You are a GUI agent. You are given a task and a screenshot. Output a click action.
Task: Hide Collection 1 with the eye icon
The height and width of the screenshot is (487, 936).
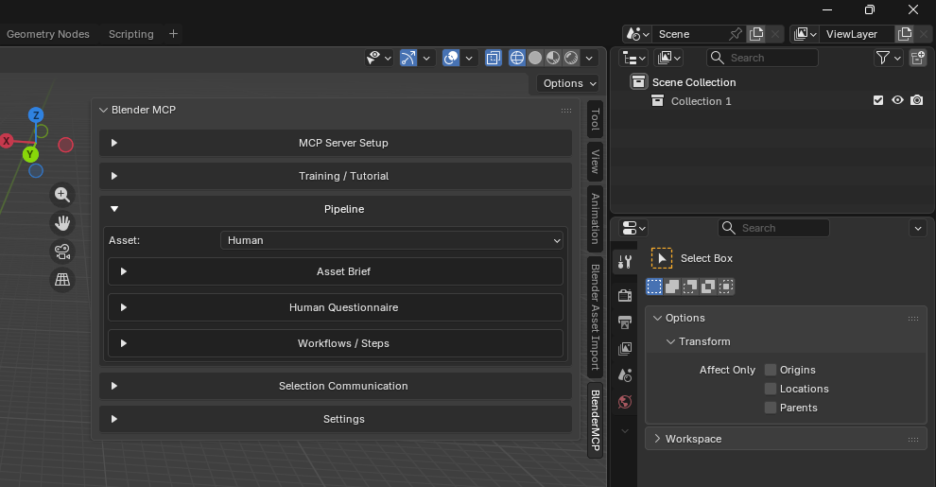click(x=897, y=100)
